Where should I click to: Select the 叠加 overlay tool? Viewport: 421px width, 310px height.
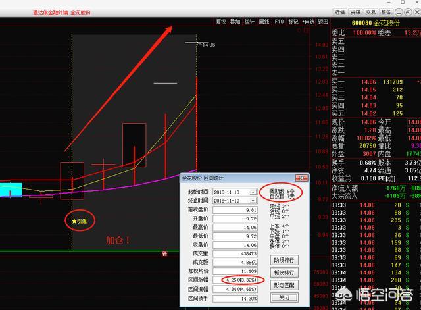234,22
